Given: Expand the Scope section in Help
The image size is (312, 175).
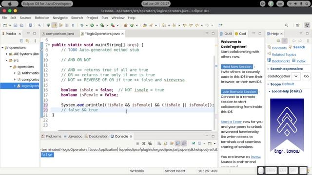Looking at the screenshot, I should [268, 84].
